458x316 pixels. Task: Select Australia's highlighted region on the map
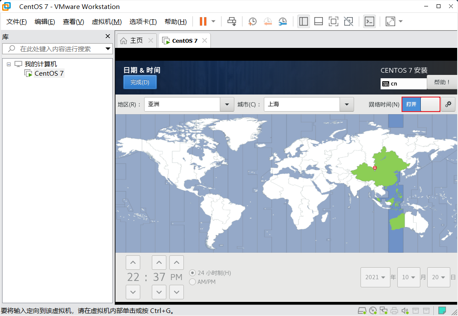click(397, 222)
